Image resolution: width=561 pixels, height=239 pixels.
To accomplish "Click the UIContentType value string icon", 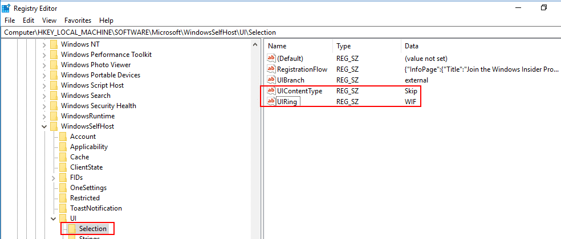I will [271, 91].
